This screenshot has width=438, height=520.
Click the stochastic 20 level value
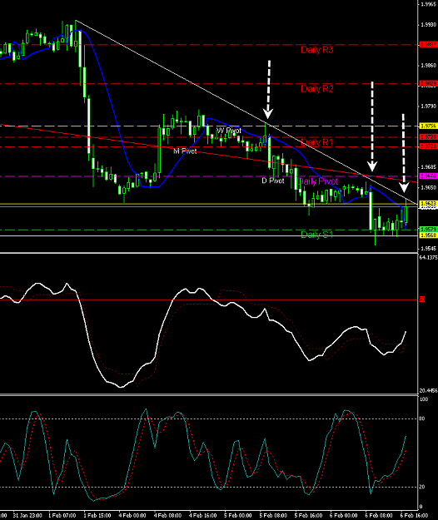pyautogui.click(x=422, y=487)
